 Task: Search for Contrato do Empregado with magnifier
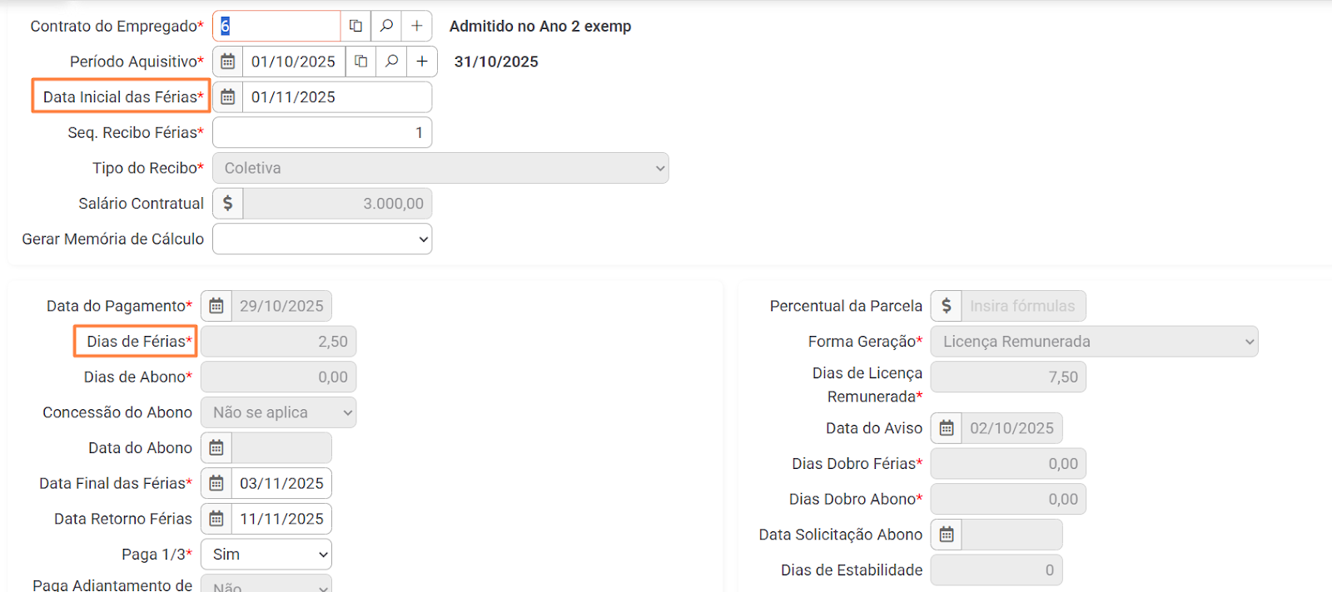[x=386, y=26]
